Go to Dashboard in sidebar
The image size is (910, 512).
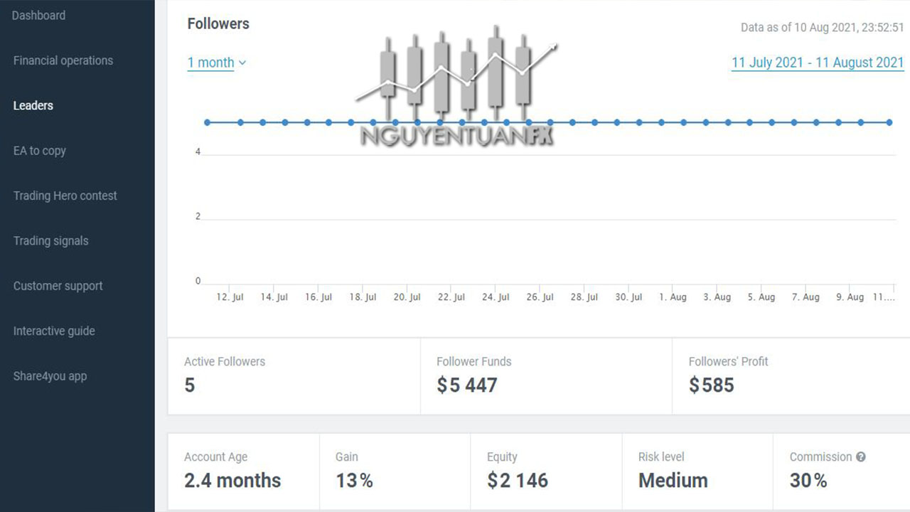tap(39, 16)
